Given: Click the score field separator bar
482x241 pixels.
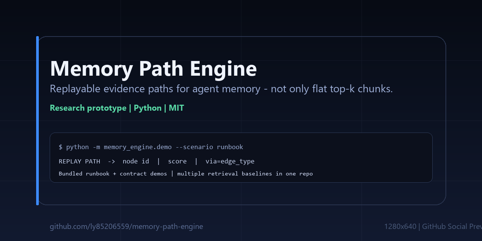Looking at the screenshot, I should 196,161.
